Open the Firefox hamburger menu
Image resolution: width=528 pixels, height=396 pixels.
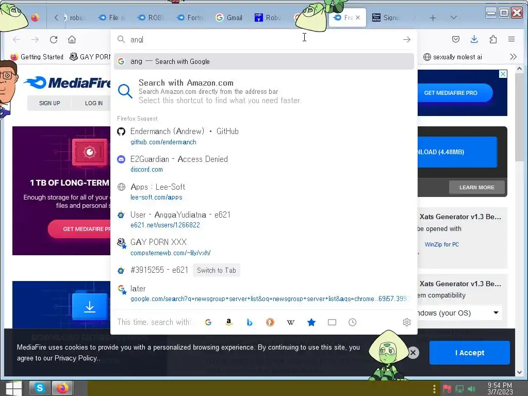click(511, 39)
